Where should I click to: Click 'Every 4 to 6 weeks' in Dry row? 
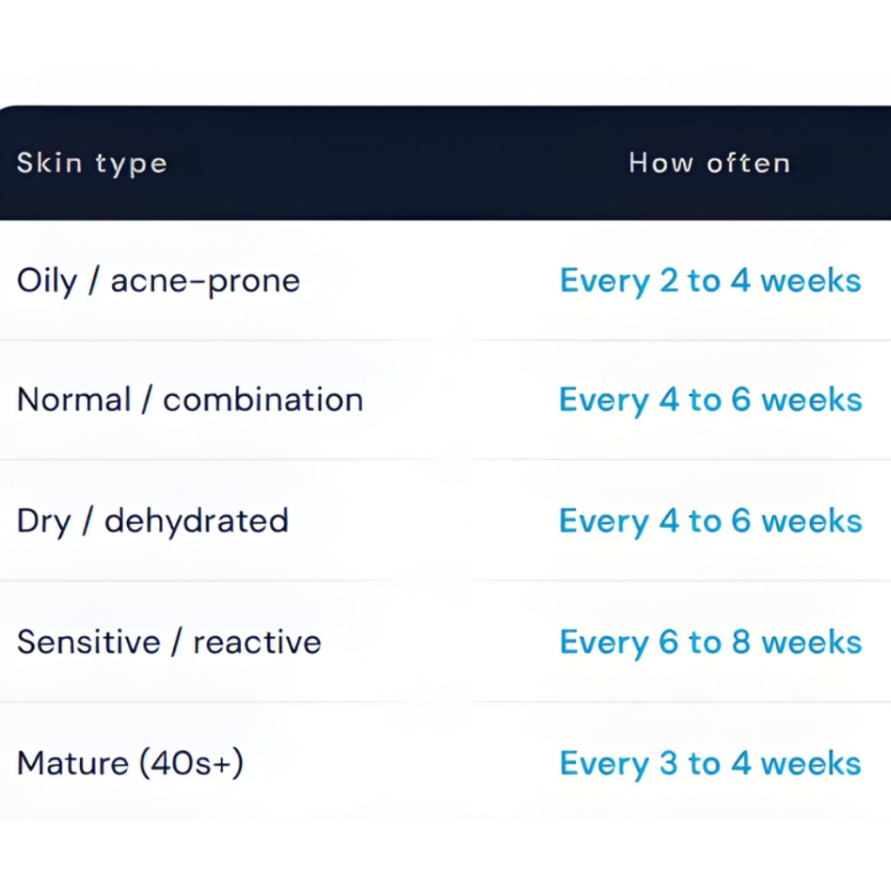tap(710, 521)
